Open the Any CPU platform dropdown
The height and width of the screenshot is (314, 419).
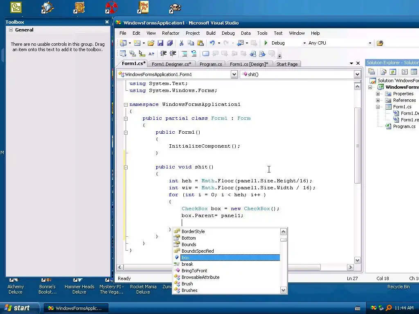coord(370,43)
